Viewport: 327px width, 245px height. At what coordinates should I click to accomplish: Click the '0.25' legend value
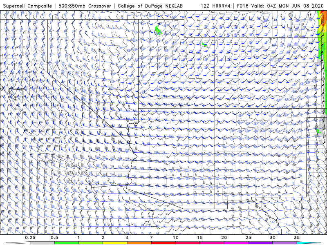[30, 238]
